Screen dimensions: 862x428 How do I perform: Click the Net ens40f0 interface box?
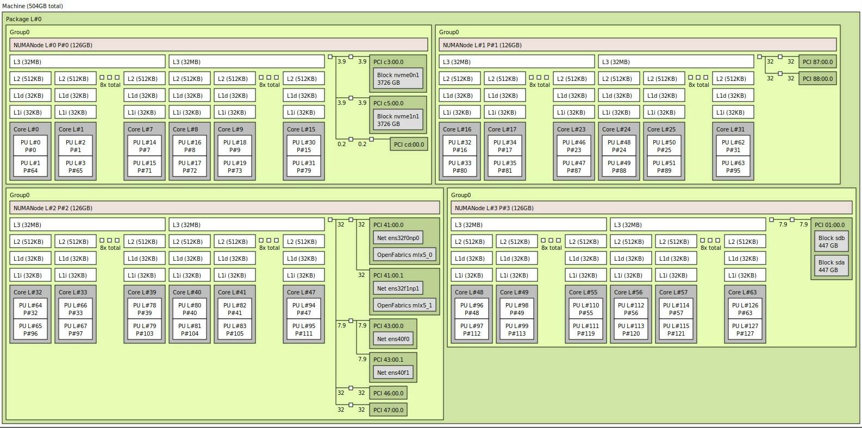(x=393, y=339)
